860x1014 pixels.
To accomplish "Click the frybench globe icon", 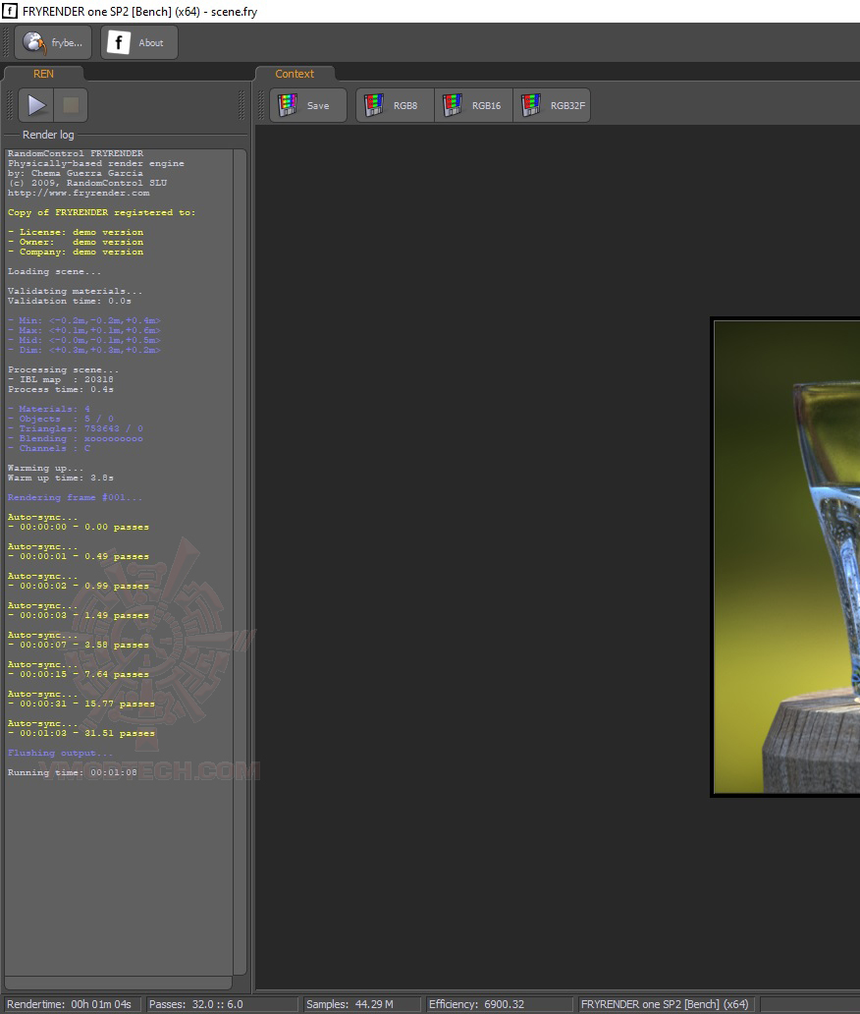I will [34, 42].
